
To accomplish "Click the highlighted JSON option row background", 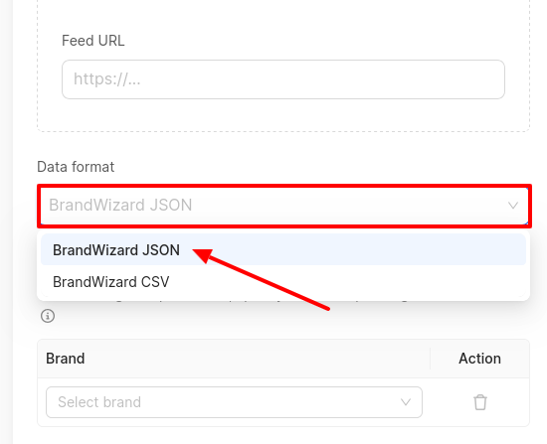I will point(349,249).
